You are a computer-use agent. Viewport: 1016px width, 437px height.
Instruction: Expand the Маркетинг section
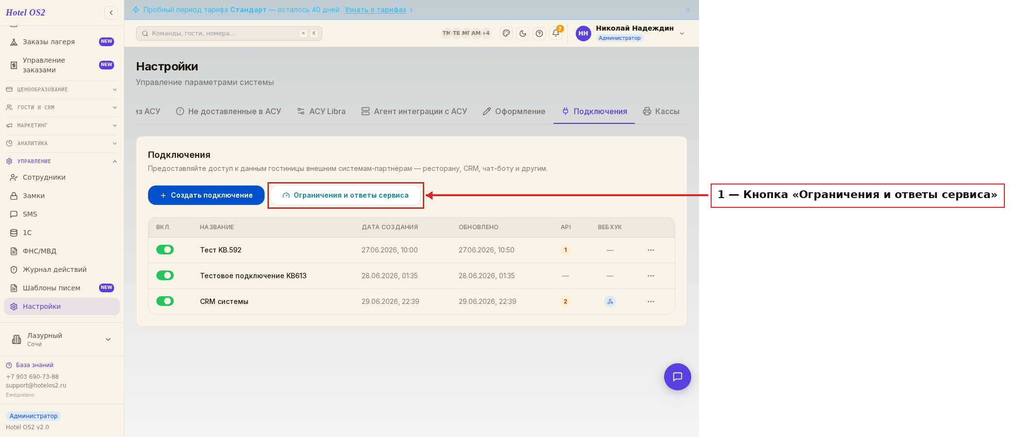pyautogui.click(x=62, y=125)
